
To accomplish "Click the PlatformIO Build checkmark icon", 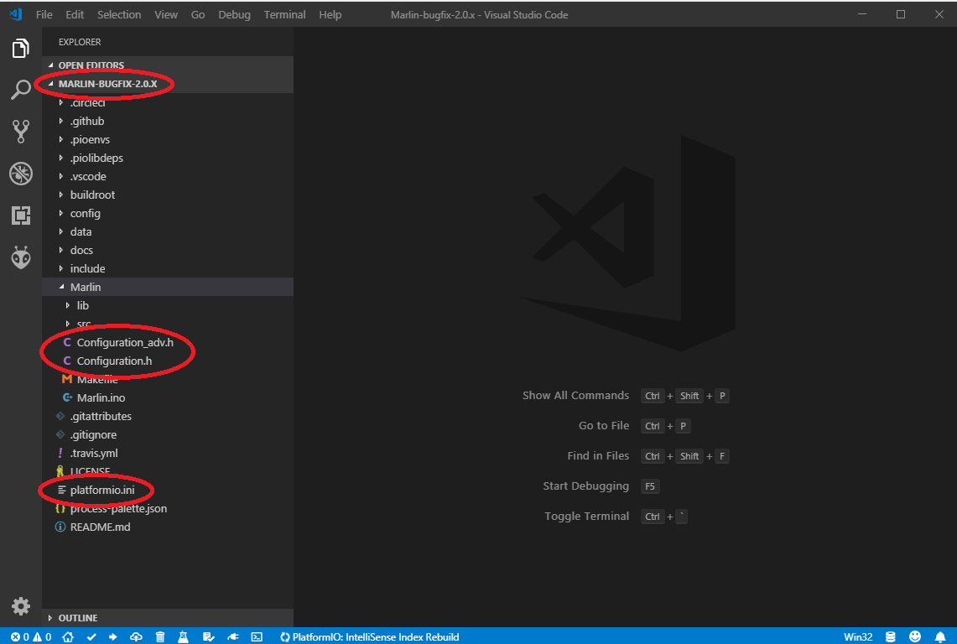I will pyautogui.click(x=91, y=636).
